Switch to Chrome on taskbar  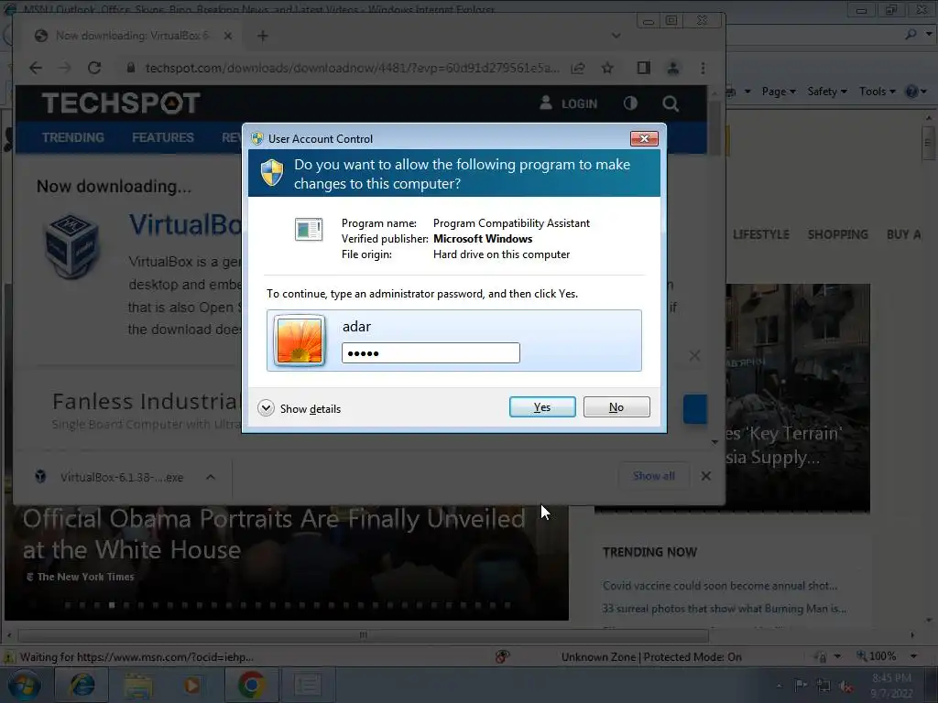(x=251, y=685)
